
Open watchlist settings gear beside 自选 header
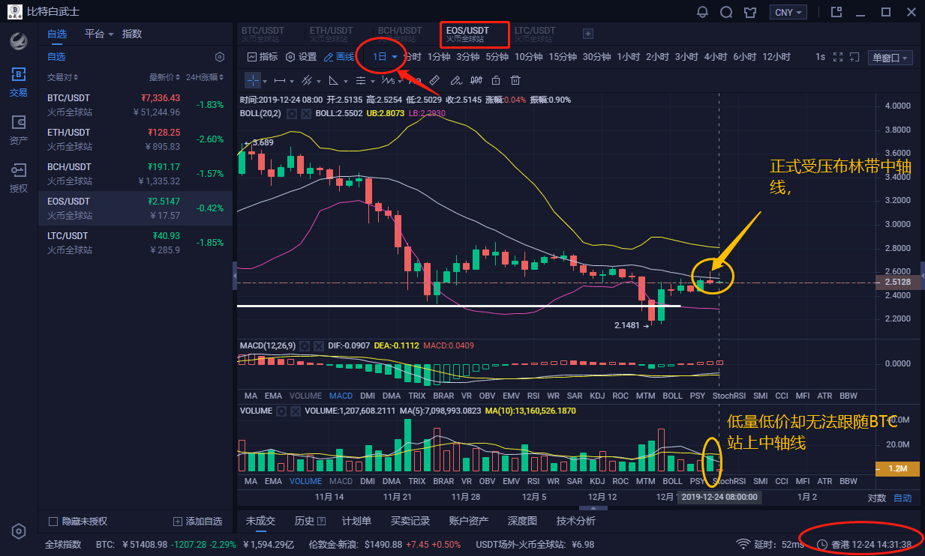pos(220,57)
